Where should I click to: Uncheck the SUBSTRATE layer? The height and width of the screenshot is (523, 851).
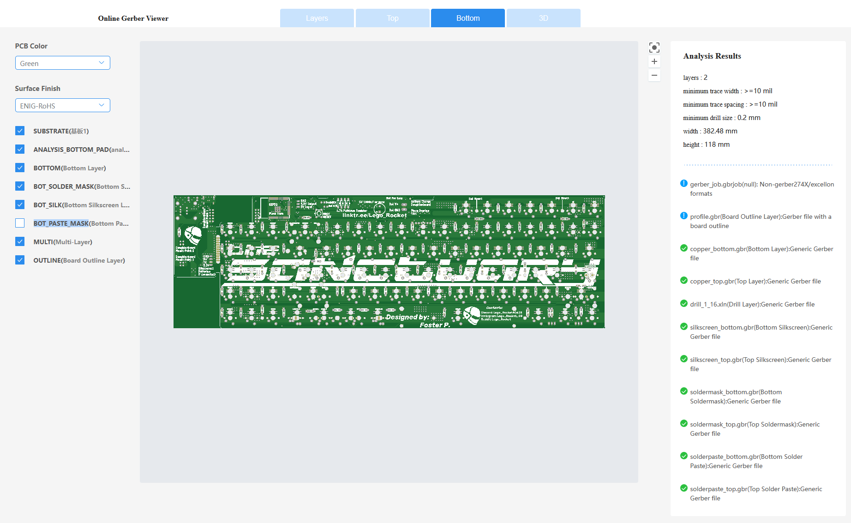20,131
